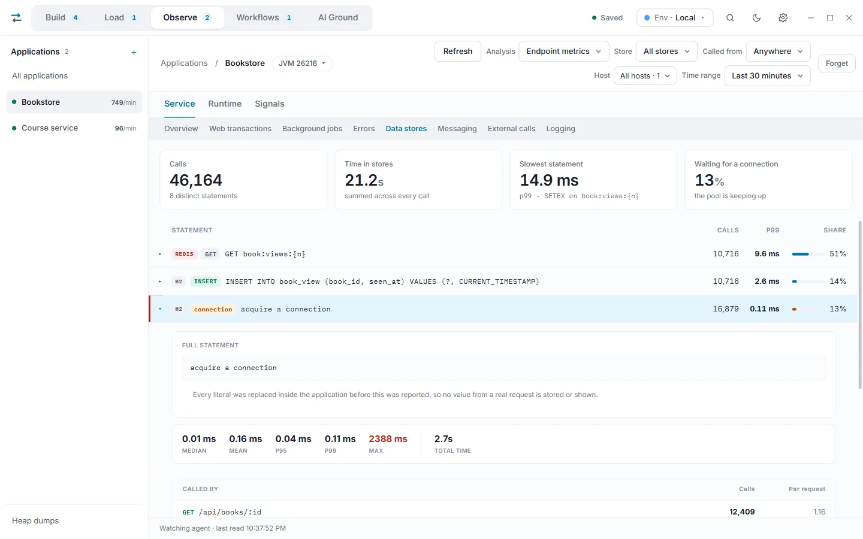Image resolution: width=863 pixels, height=539 pixels.
Task: Expand the INSERT INTO book_view row
Action: click(503, 281)
